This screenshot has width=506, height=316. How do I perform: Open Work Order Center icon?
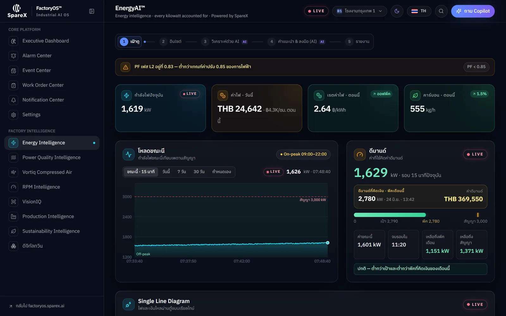click(x=14, y=85)
